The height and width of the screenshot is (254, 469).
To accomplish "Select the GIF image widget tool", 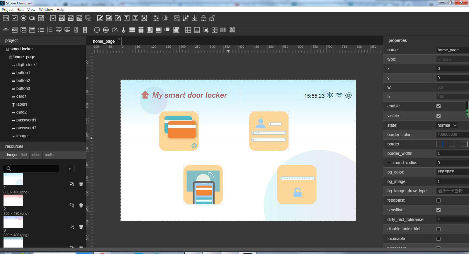I will pos(62,18).
